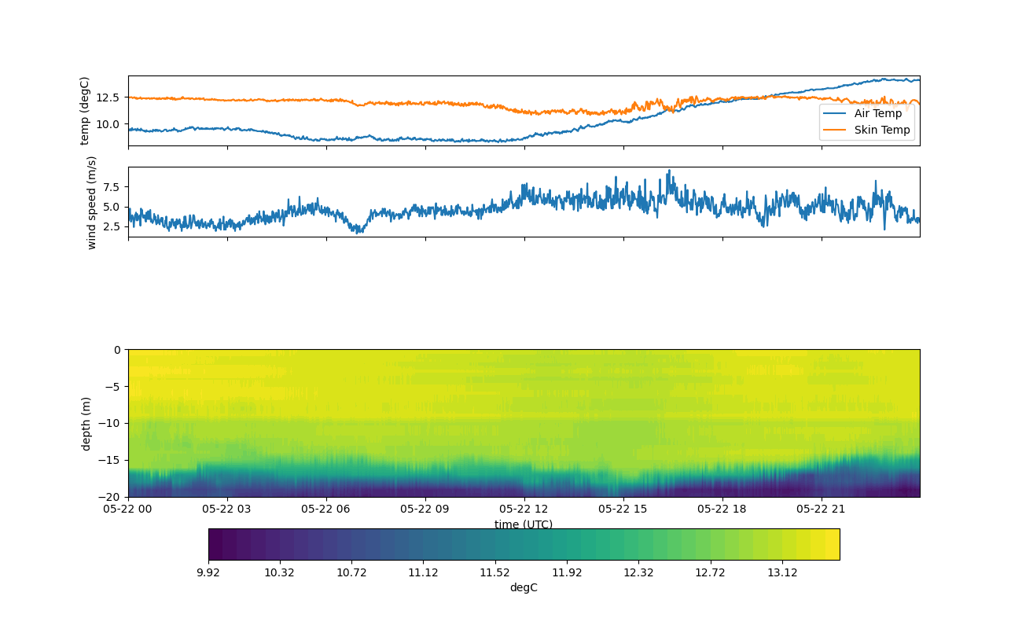The width and height of the screenshot is (1022, 629).
Task: Click the orange line sample in legend
Action: click(x=835, y=130)
